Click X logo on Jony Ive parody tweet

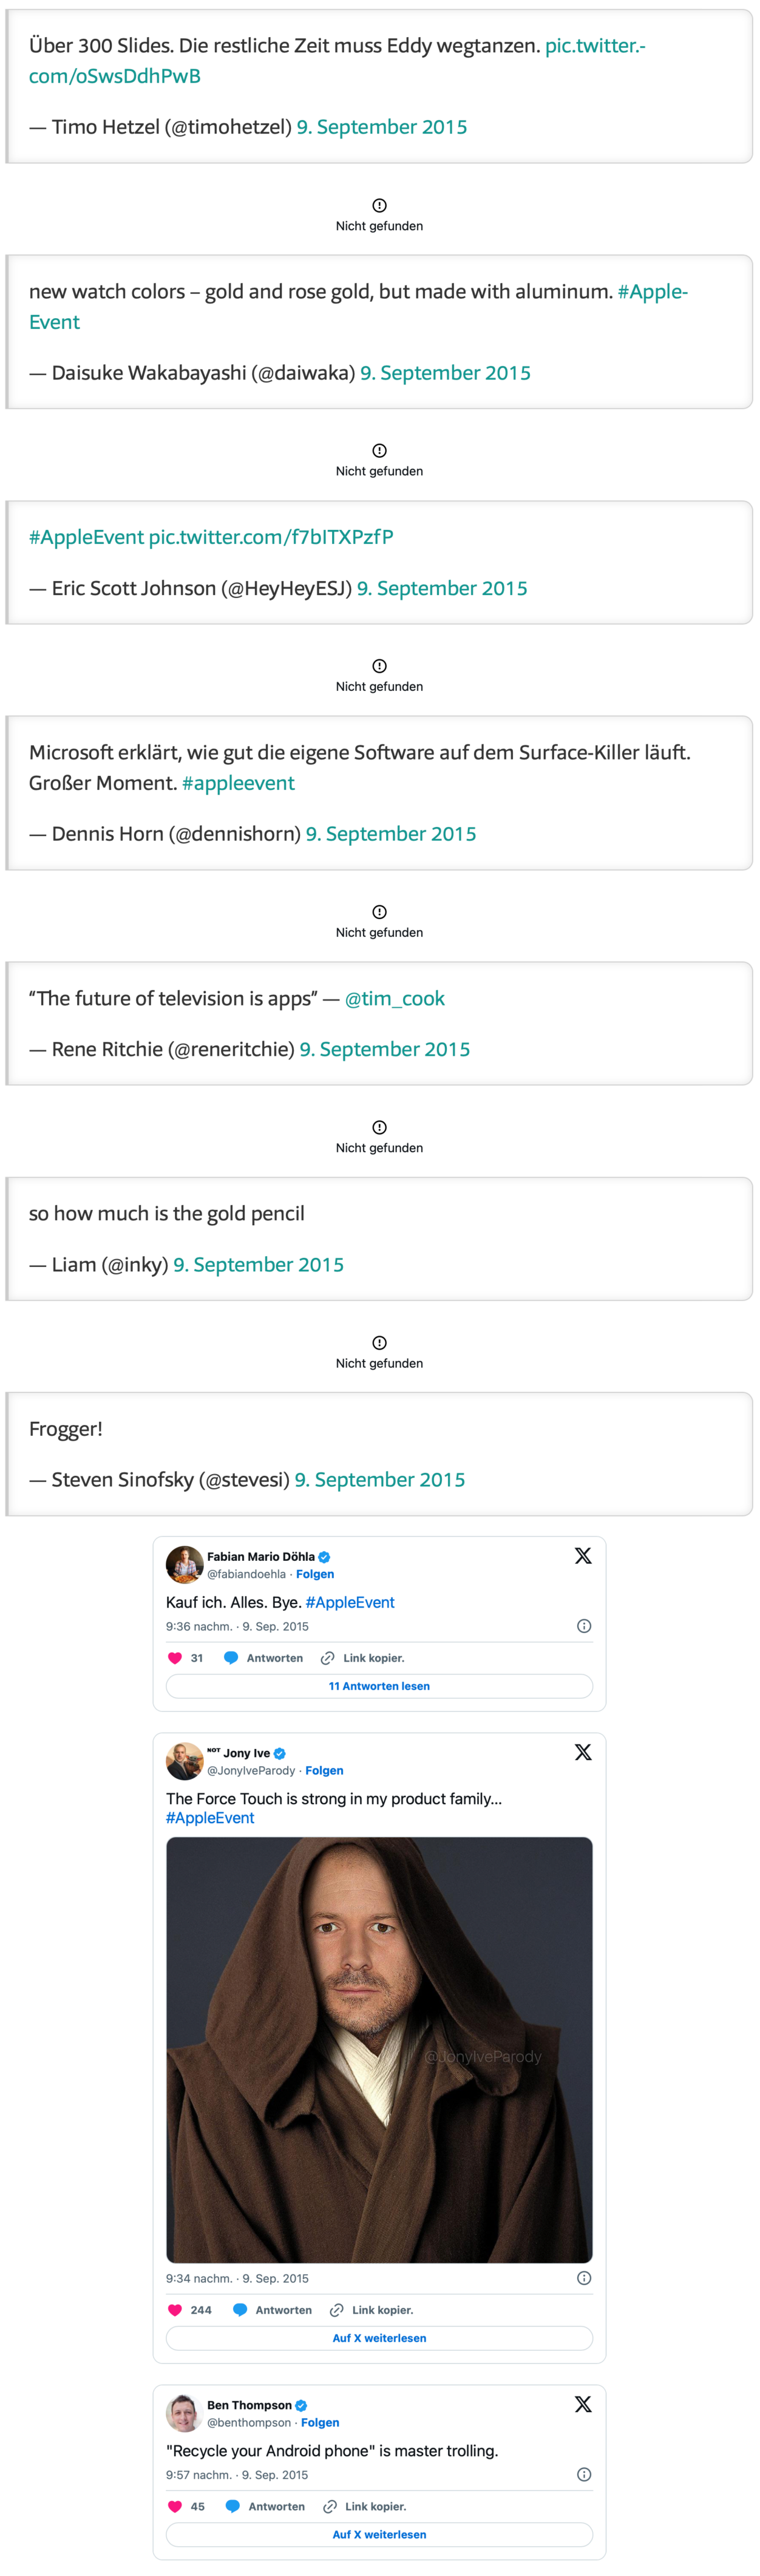pos(583,1752)
